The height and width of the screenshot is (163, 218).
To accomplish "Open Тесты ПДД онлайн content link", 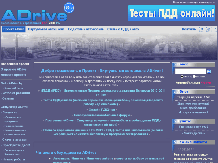I will (x=103, y=102).
